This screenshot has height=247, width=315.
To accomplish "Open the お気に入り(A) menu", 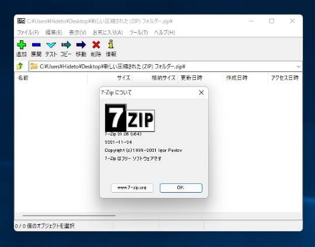I will click(108, 32).
